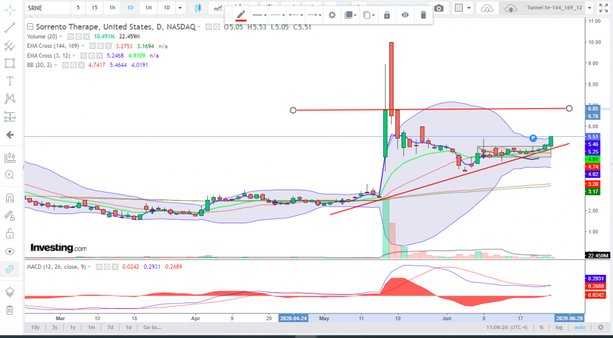Set the range to 10y
Screen dimensions: 613x338
[x=35, y=327]
